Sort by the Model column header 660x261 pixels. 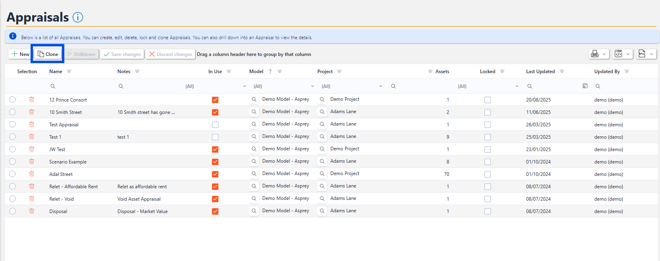256,72
